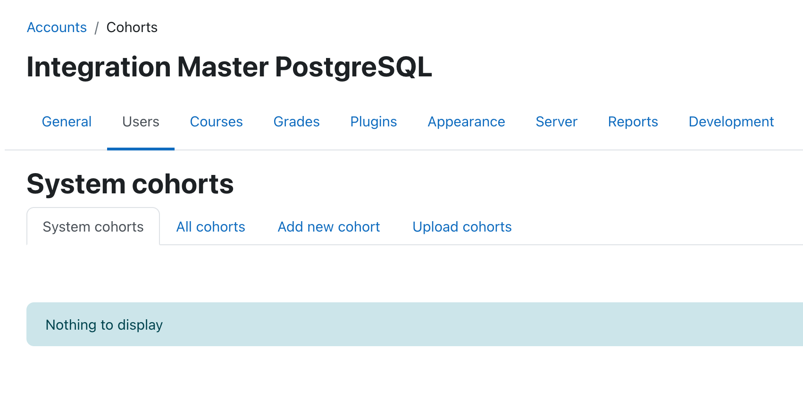Go to the Courses administration tab
Viewport: 803px width, 399px height.
(x=216, y=122)
